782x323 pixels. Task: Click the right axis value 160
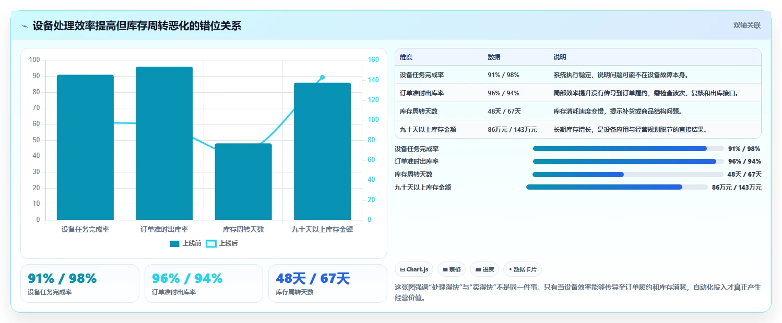coord(373,60)
